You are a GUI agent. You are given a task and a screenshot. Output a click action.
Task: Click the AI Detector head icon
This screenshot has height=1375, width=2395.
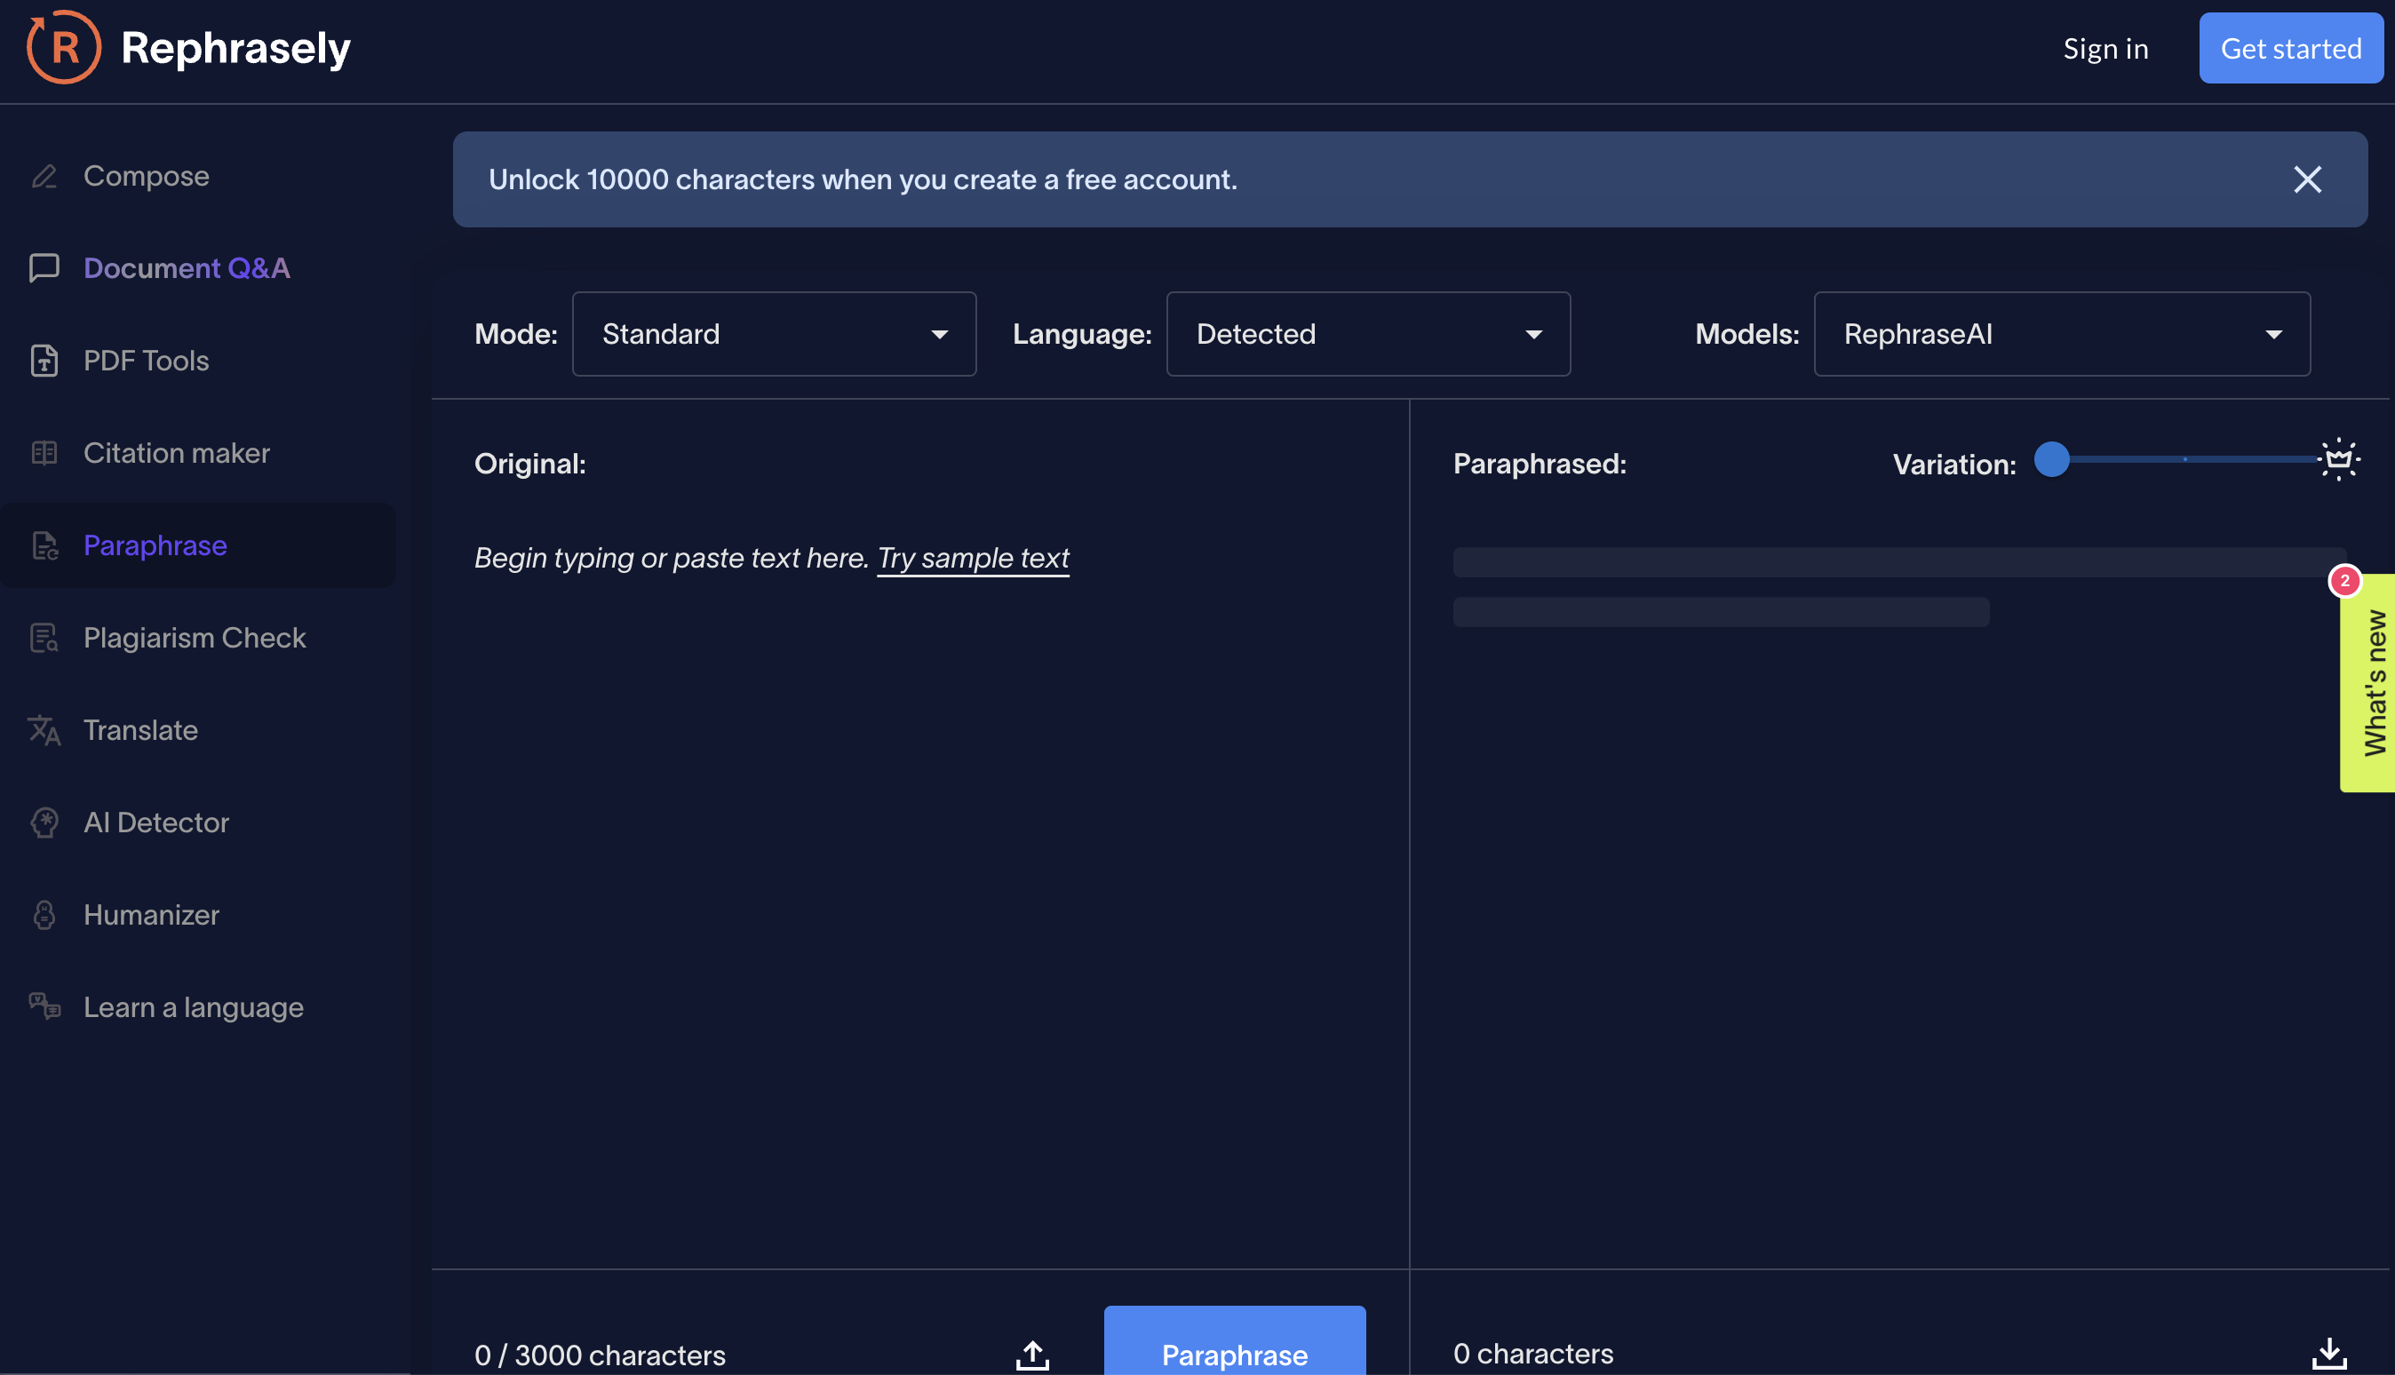pyautogui.click(x=44, y=823)
